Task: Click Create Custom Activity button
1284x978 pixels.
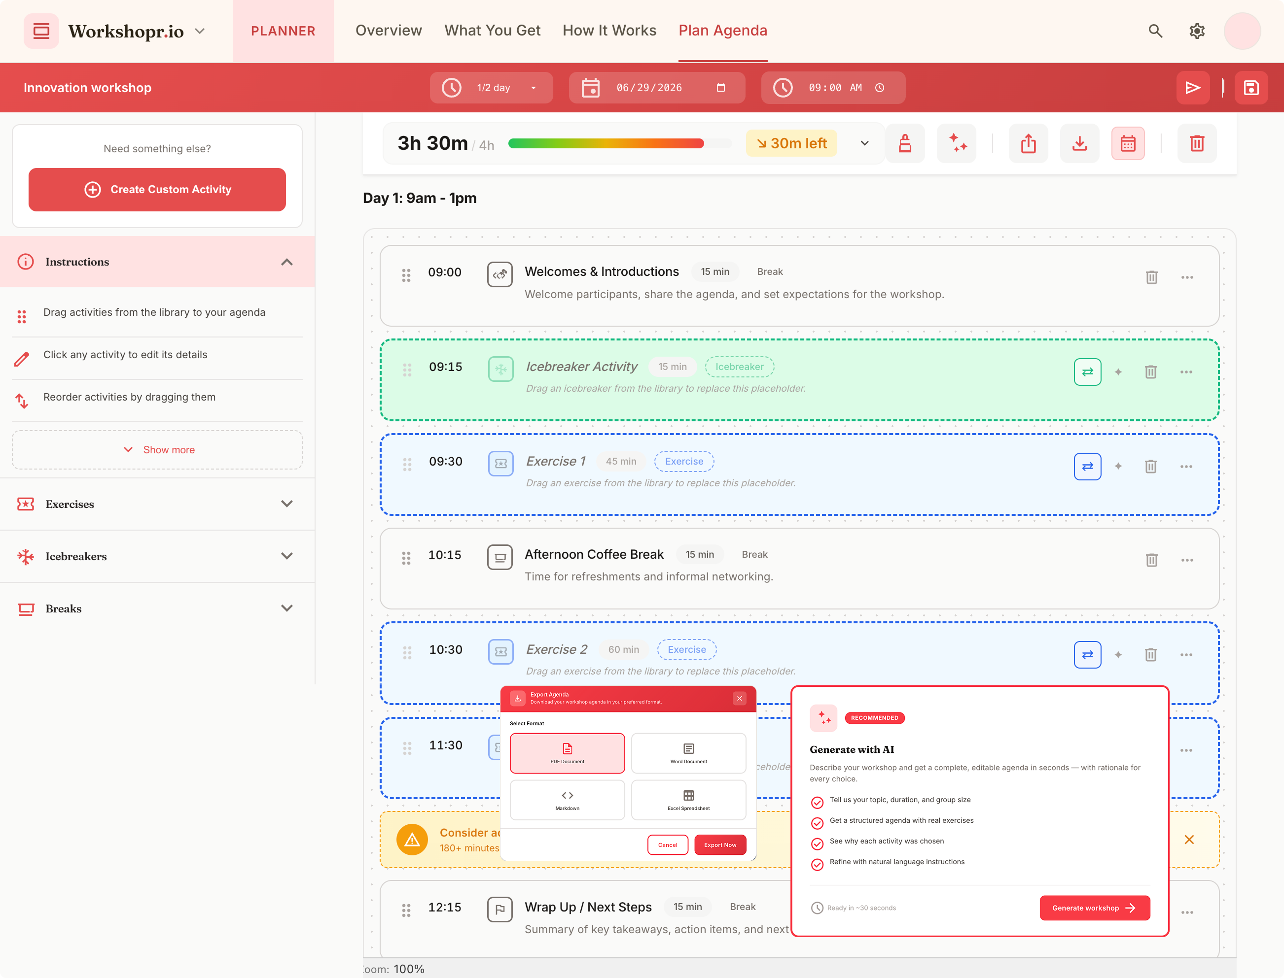Action: (157, 190)
